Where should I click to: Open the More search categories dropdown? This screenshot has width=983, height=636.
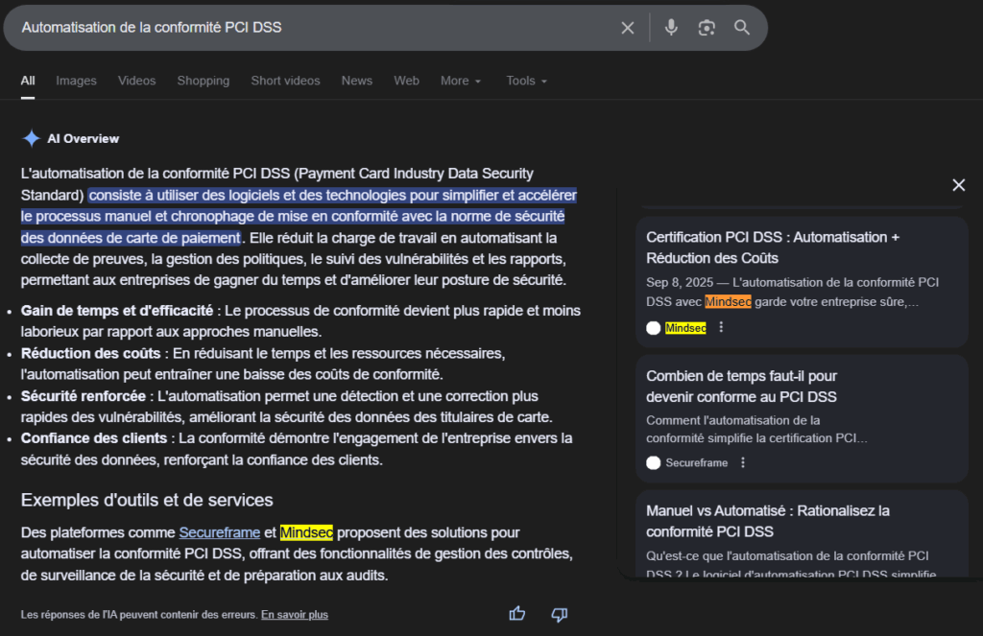coord(460,81)
